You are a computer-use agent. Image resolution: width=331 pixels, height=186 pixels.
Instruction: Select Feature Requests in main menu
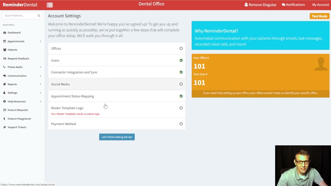pos(22,110)
